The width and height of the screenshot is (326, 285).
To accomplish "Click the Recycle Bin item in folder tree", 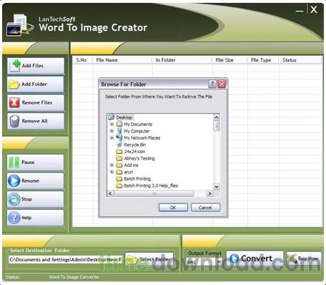I will 134,145.
